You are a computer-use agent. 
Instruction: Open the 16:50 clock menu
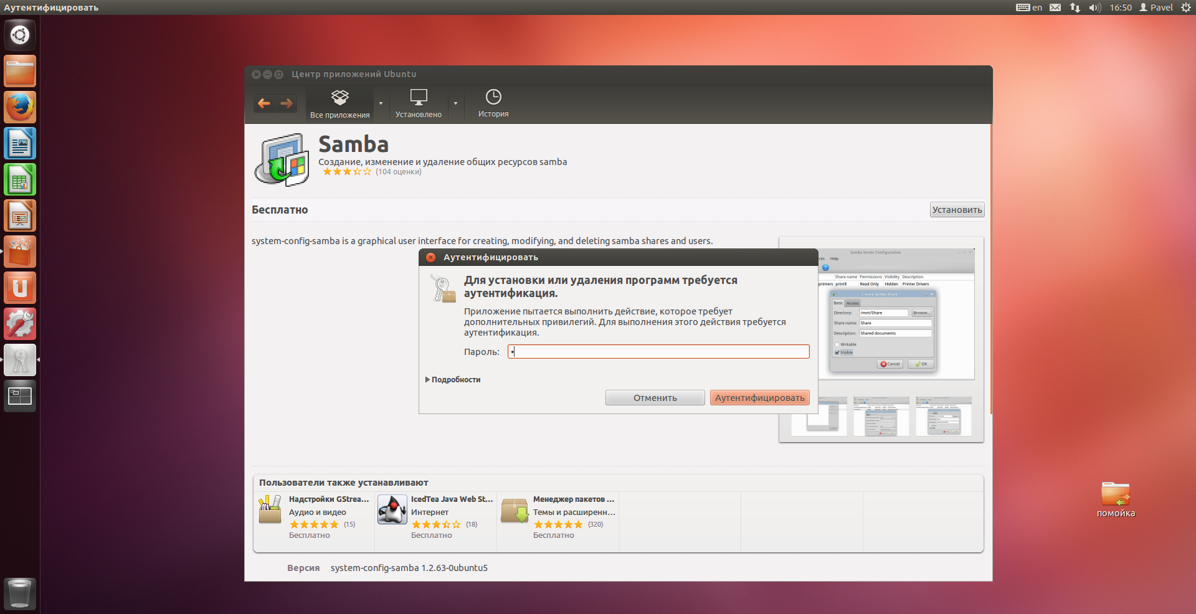coord(1121,7)
